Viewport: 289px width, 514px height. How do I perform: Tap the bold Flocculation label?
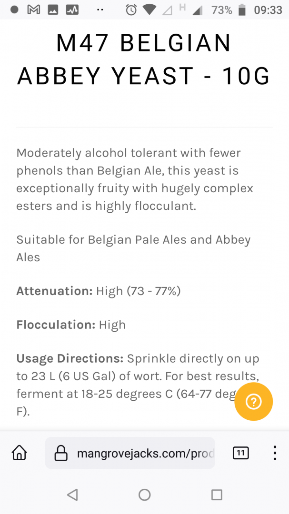coord(56,325)
